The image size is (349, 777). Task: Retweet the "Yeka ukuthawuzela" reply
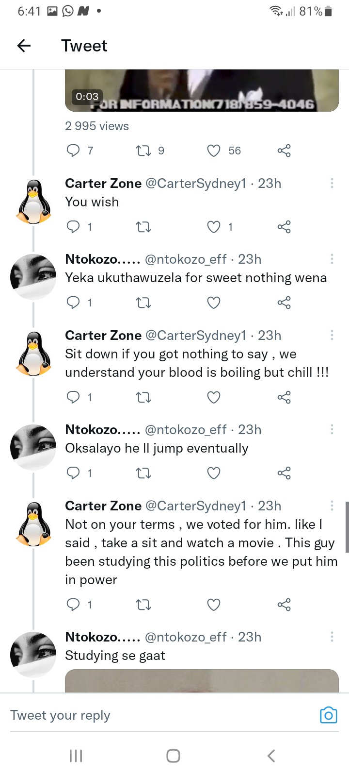tap(143, 303)
